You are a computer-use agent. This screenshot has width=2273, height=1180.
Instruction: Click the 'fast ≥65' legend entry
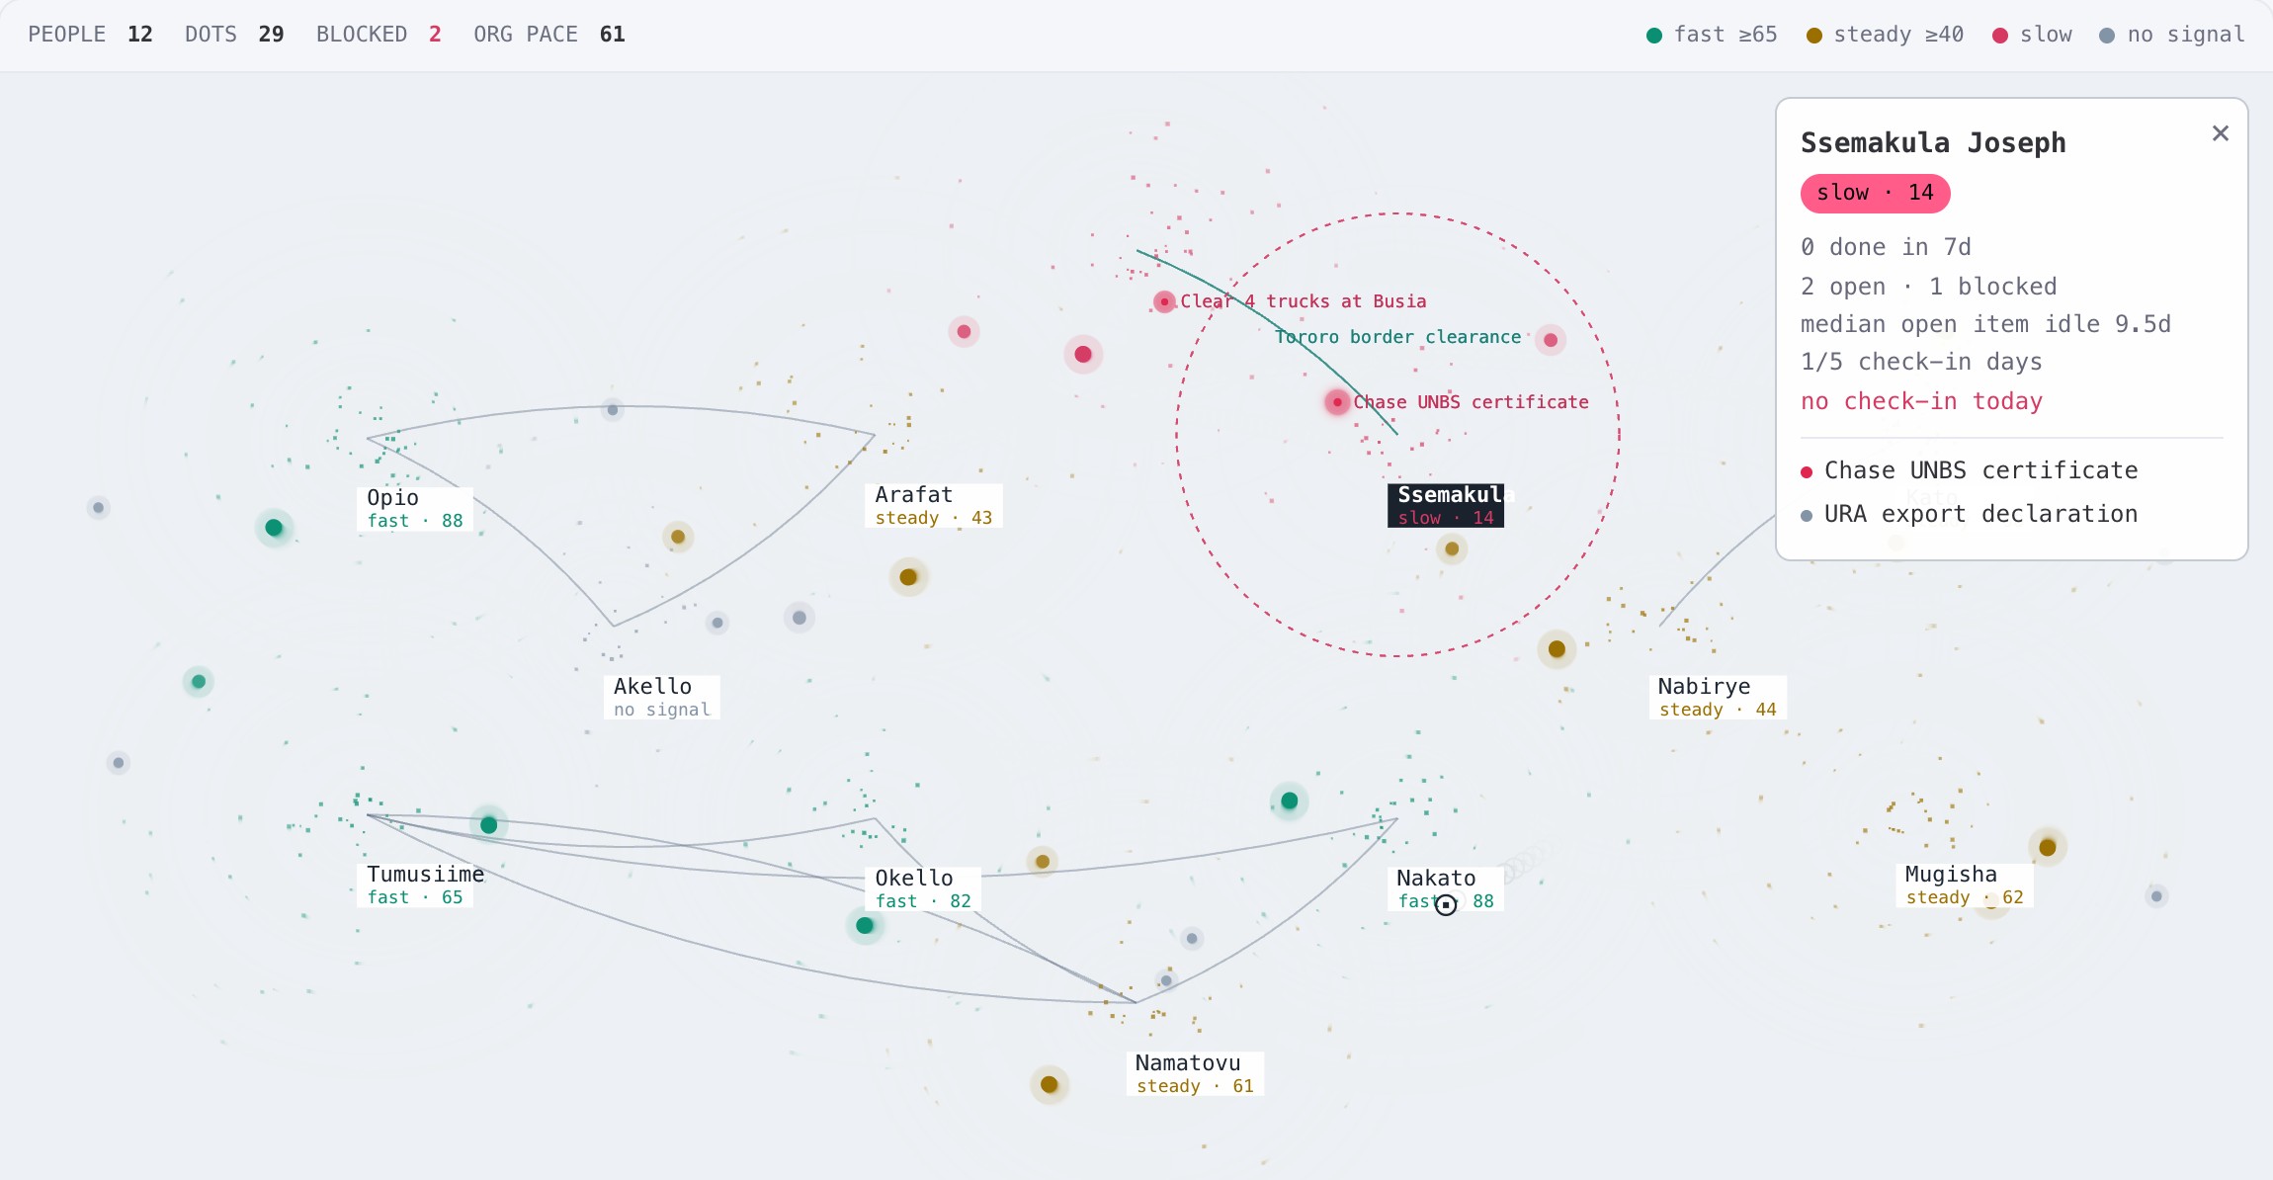1712,35
